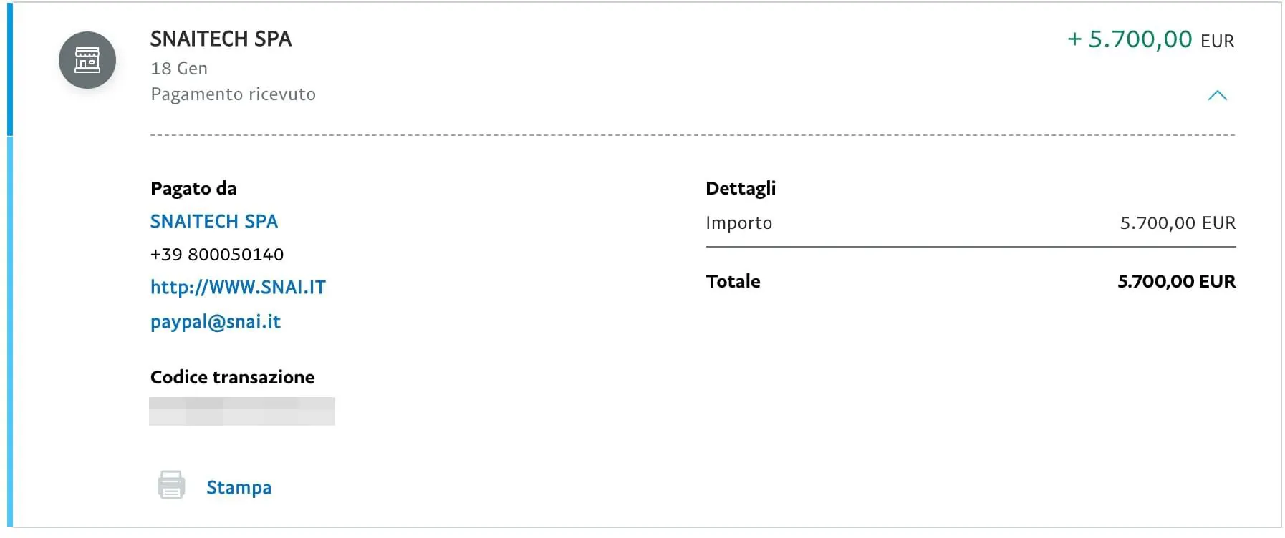The width and height of the screenshot is (1285, 538).
Task: Click the Pagato da heading
Action: pos(193,188)
